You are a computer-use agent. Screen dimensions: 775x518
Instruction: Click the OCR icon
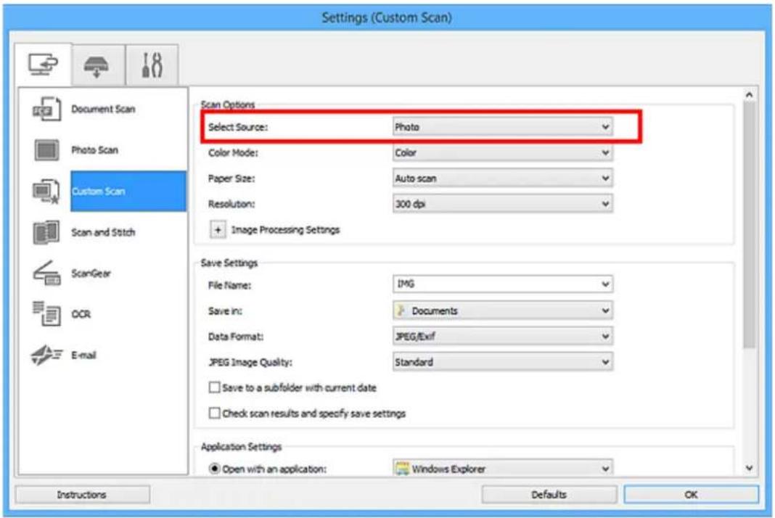[46, 314]
